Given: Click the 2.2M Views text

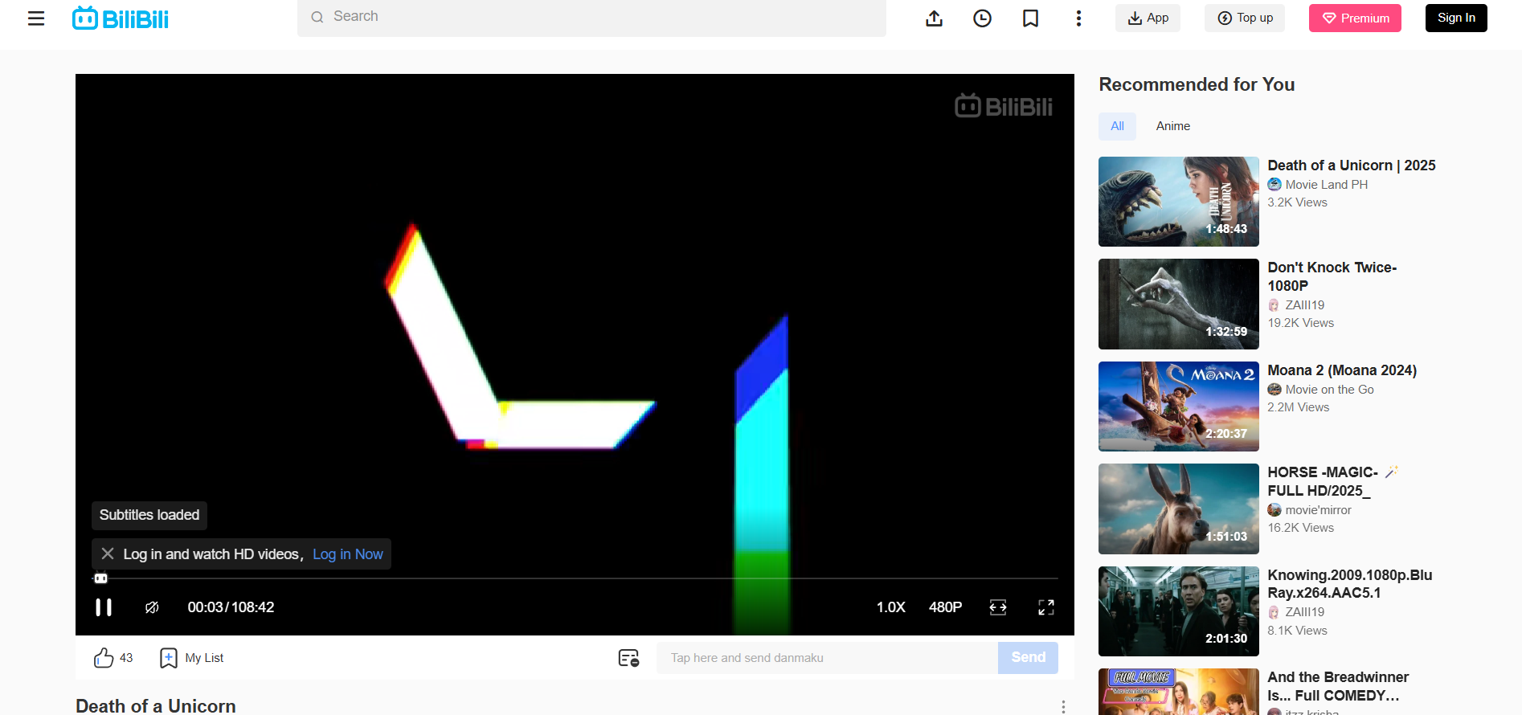Looking at the screenshot, I should coord(1298,407).
